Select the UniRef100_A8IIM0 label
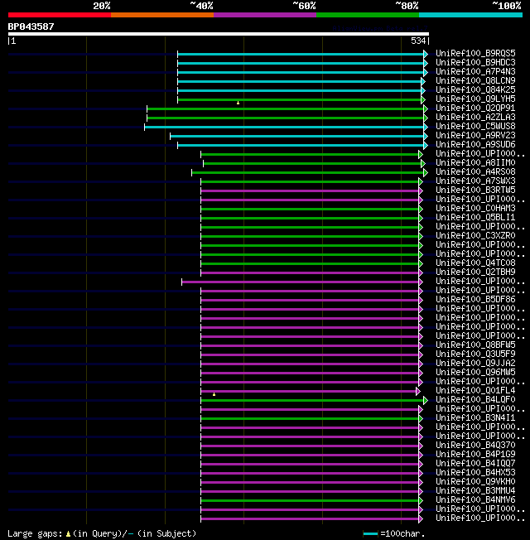The height and width of the screenshot is (540, 530). click(x=475, y=162)
